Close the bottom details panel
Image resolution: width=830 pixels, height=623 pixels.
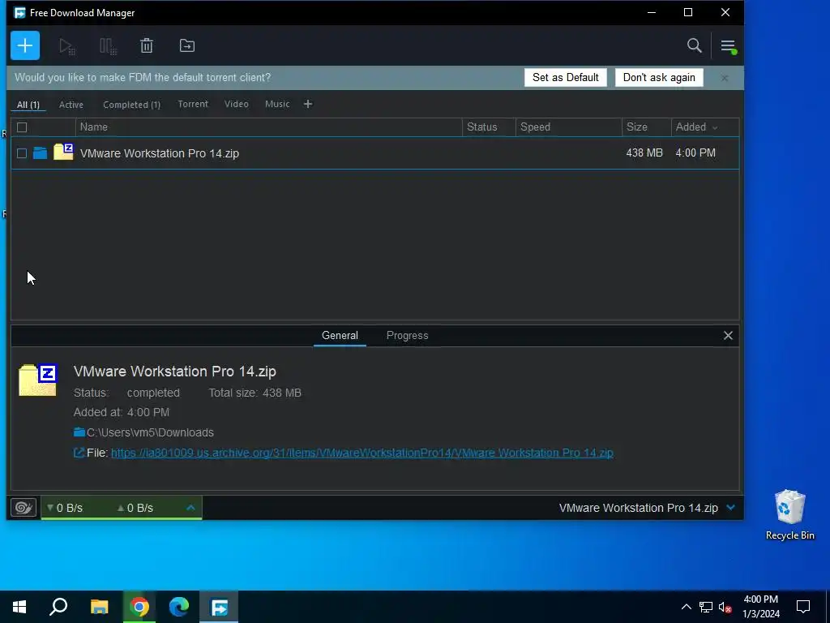tap(728, 335)
